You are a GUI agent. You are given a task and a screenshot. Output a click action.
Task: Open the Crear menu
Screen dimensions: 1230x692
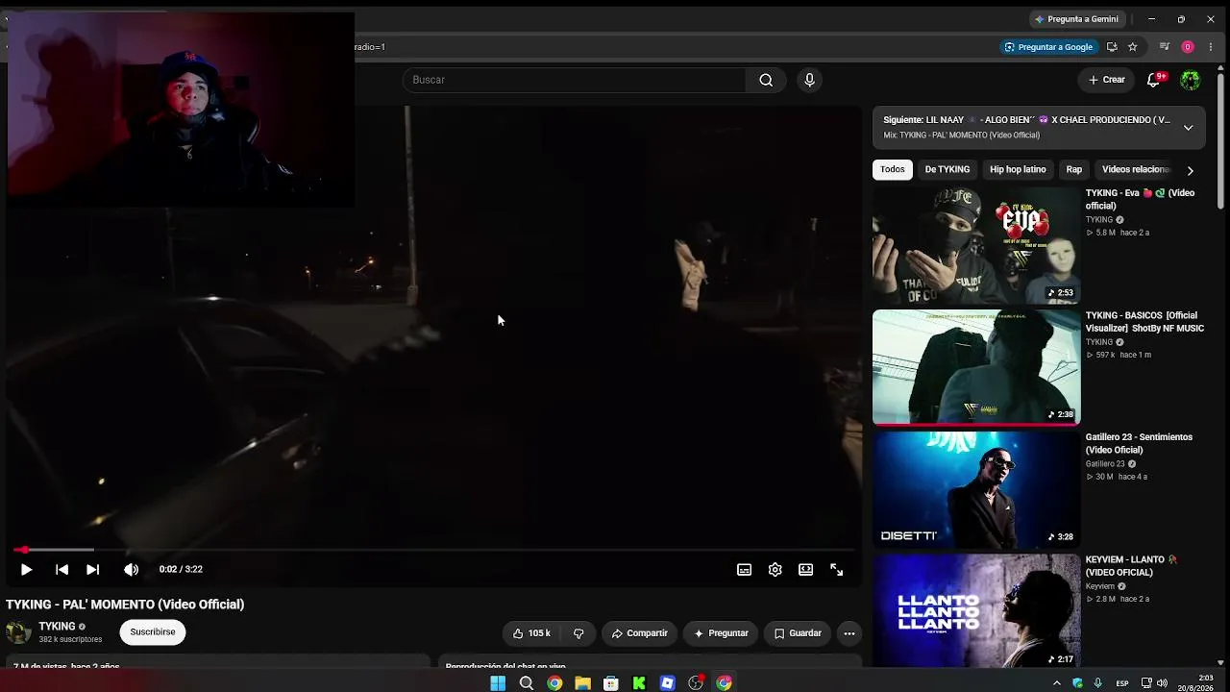(x=1107, y=80)
